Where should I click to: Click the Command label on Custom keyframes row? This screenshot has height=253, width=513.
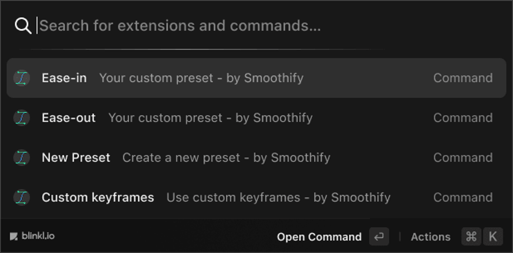(463, 197)
